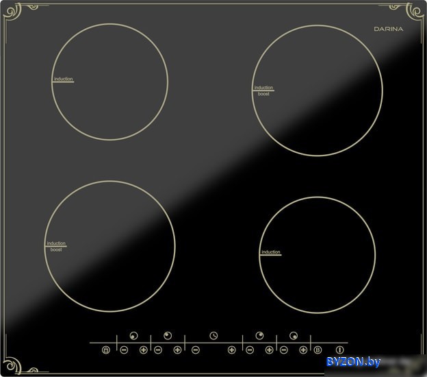Raise front-left zone power with plus
The height and width of the screenshot is (377, 427).
coord(144,350)
